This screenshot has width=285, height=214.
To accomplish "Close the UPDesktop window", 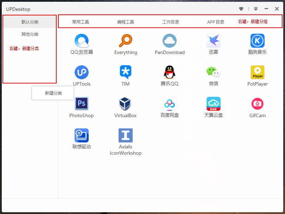I will (x=277, y=9).
